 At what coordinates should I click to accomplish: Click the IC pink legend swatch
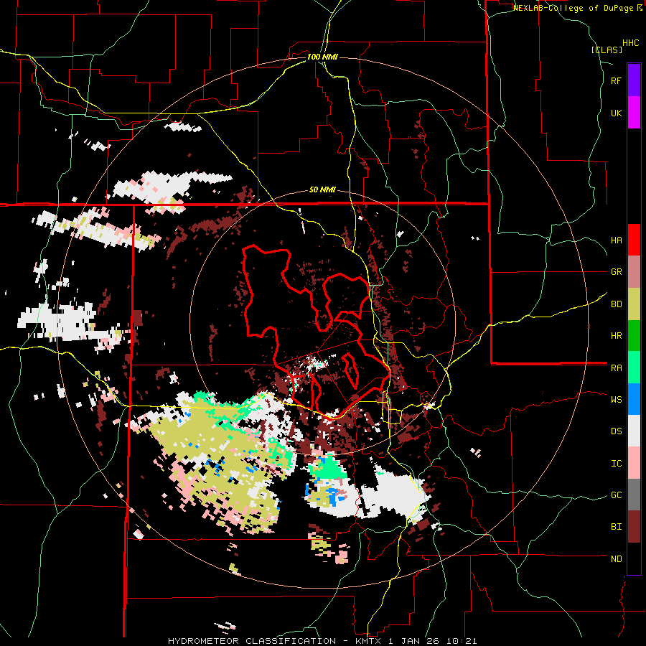pos(634,463)
